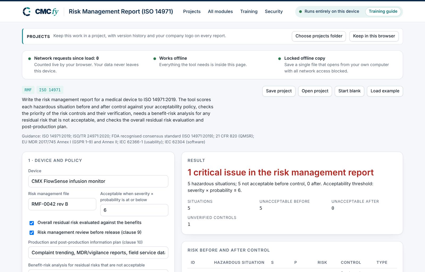Click the UNACCEPTABLE BEFORE label
The height and width of the screenshot is (272, 425).
(284, 201)
